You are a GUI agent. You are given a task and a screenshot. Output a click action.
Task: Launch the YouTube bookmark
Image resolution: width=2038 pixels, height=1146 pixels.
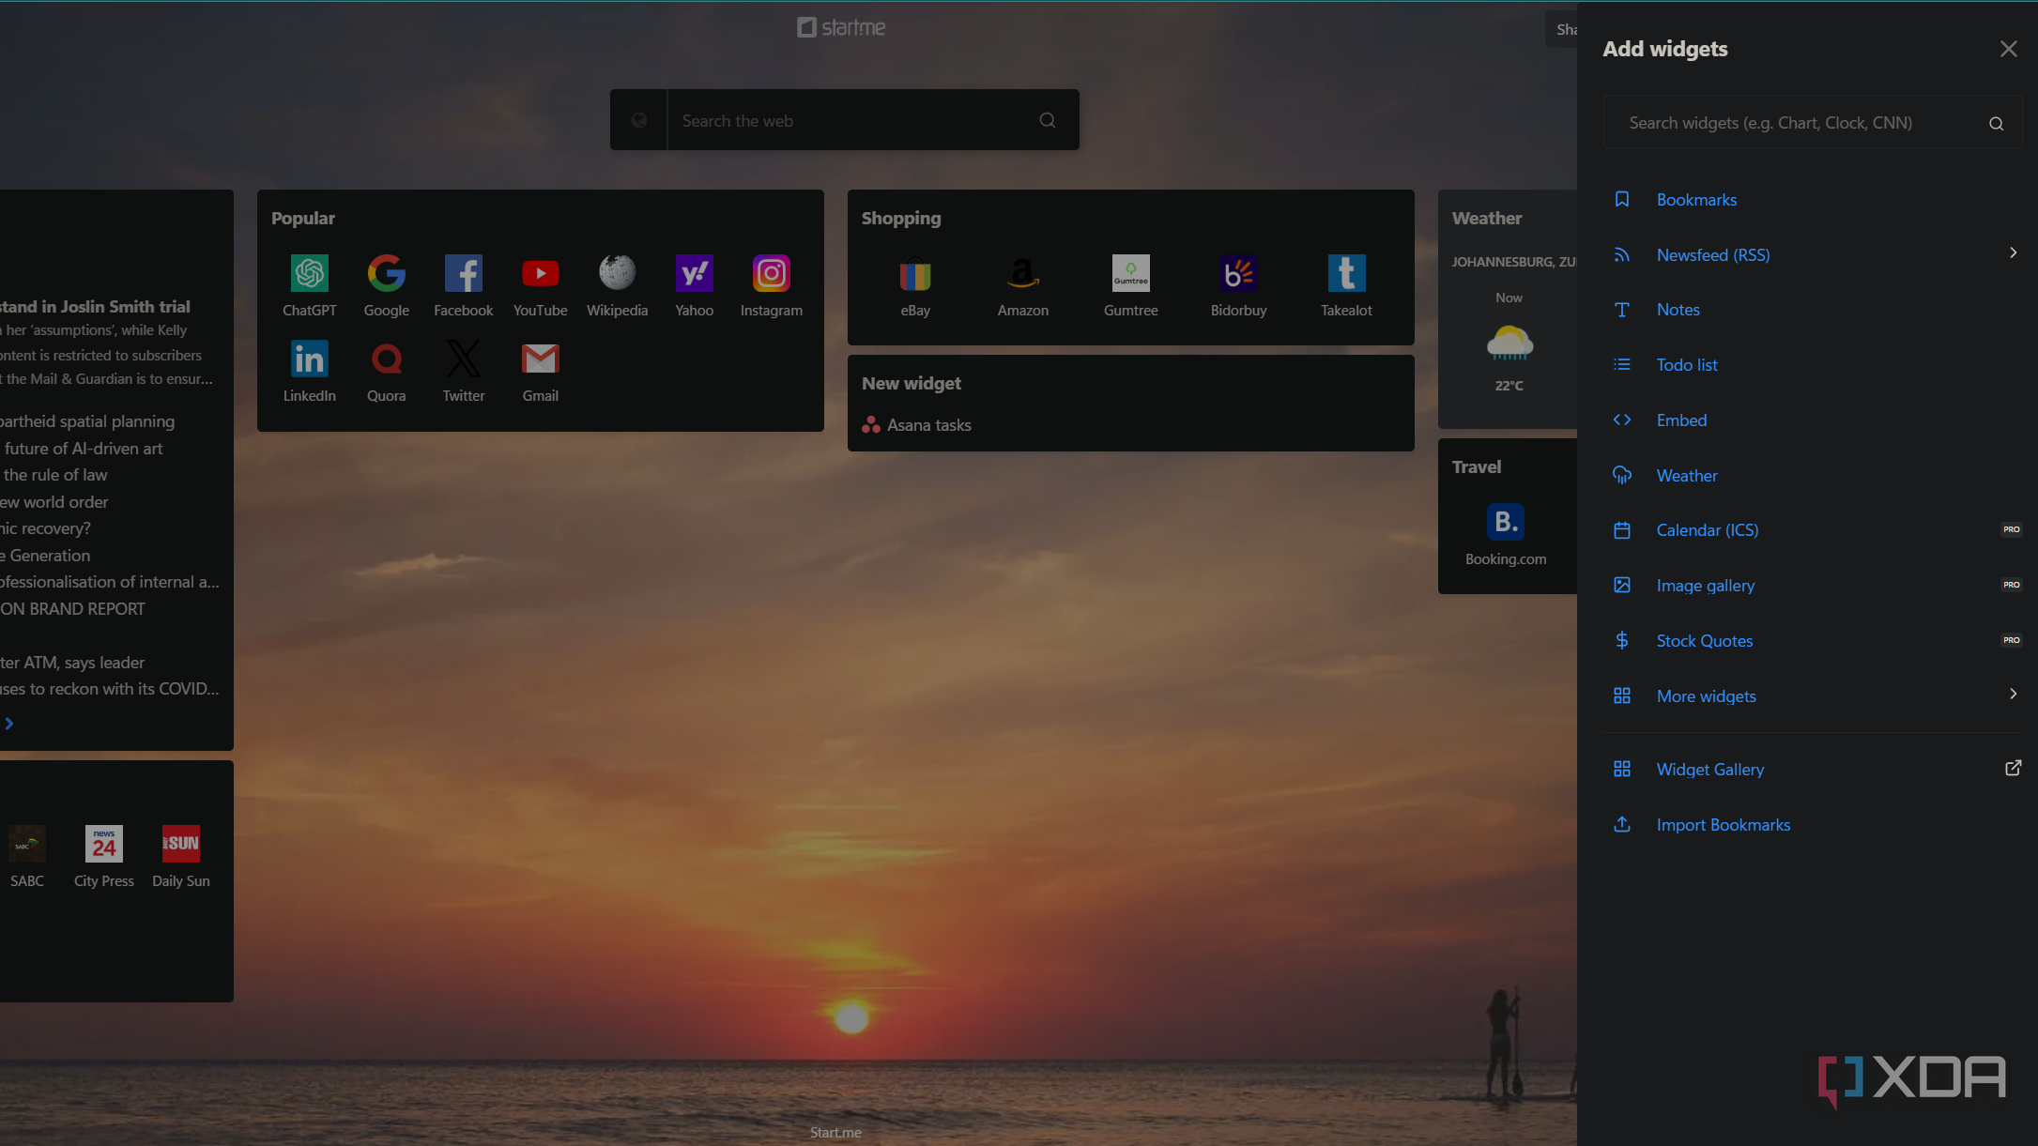point(541,273)
